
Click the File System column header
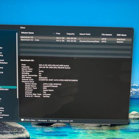[107, 35]
